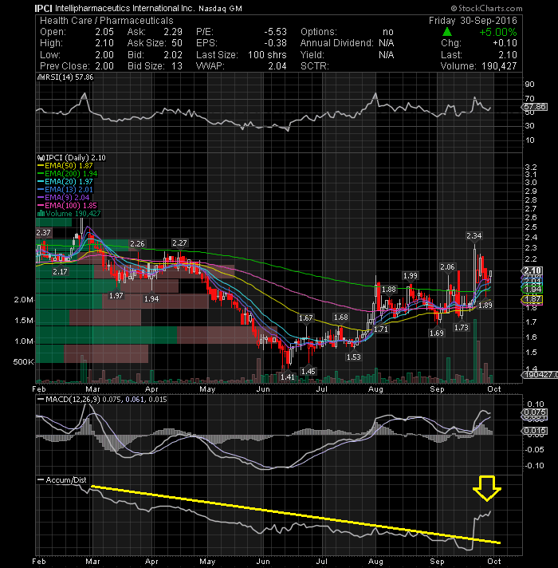
Task: Click the SCTR label
Action: 314,66
